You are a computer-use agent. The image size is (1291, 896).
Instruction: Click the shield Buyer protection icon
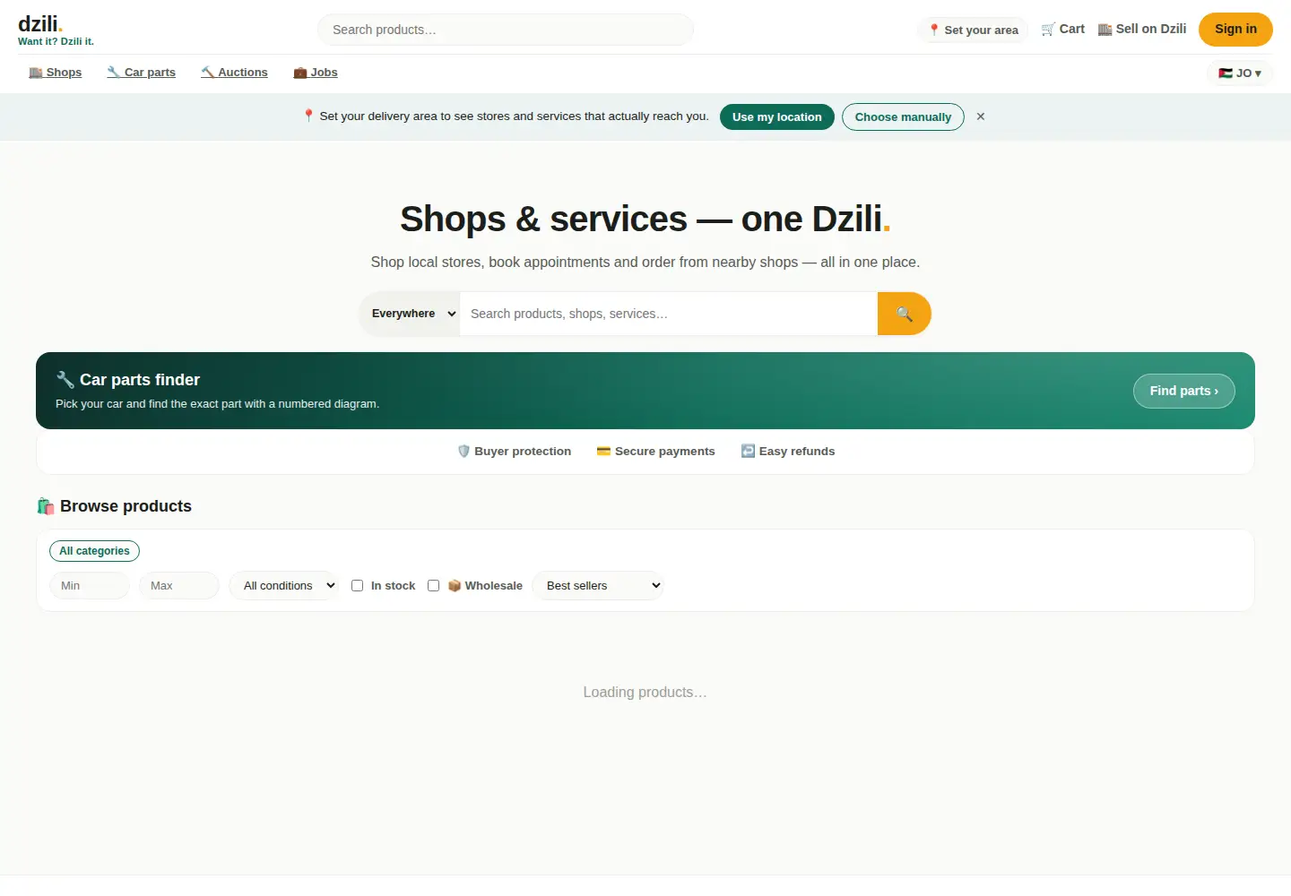464,452
